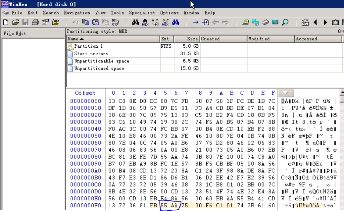Image resolution: width=344 pixels, height=211 pixels.
Task: Click the Open disk icon
Action: [x=245, y=22]
